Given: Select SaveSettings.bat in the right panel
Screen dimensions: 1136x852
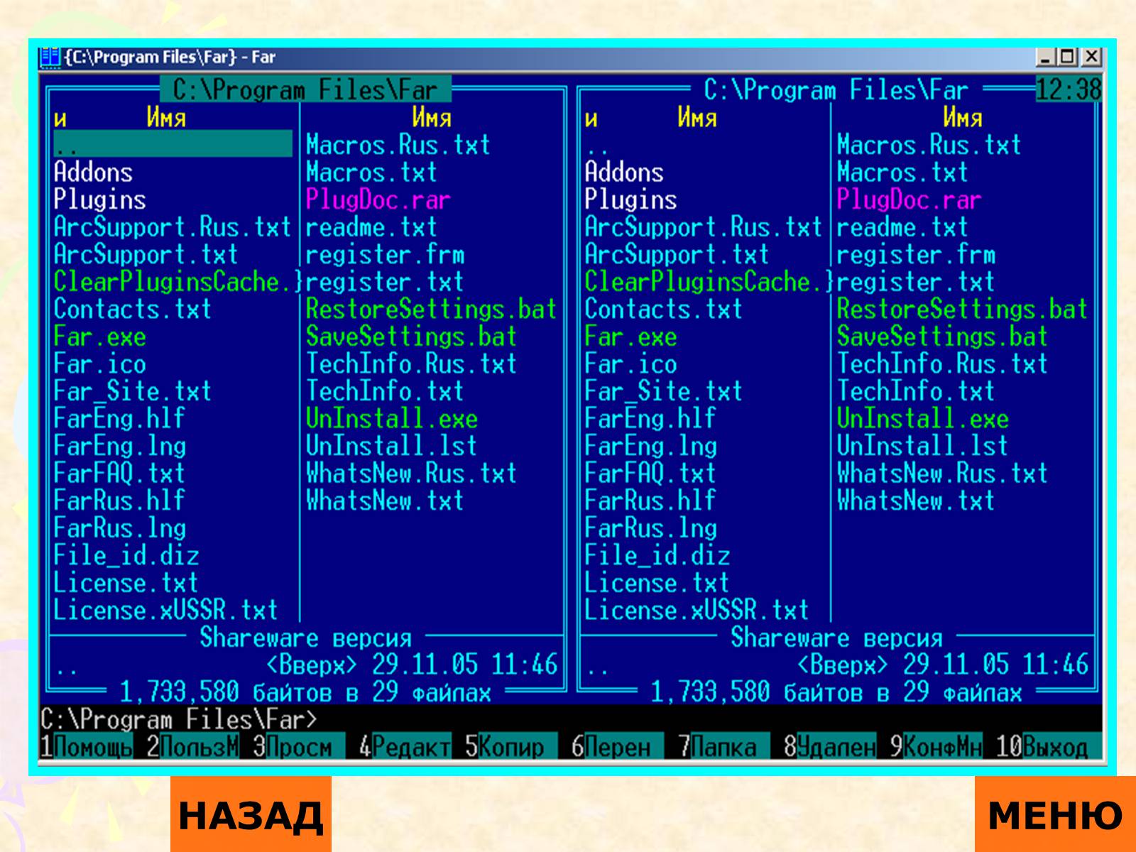Looking at the screenshot, I should (942, 337).
